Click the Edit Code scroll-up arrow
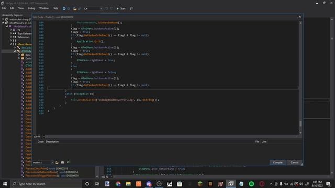This screenshot has width=335, height=188. pyautogui.click(x=300, y=23)
